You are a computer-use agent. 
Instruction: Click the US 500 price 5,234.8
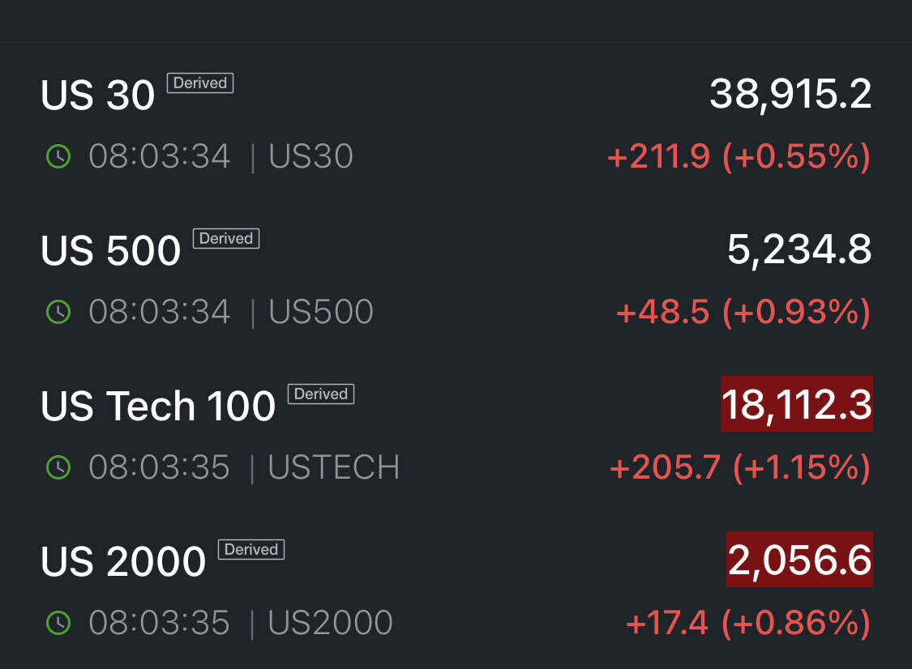tap(799, 250)
